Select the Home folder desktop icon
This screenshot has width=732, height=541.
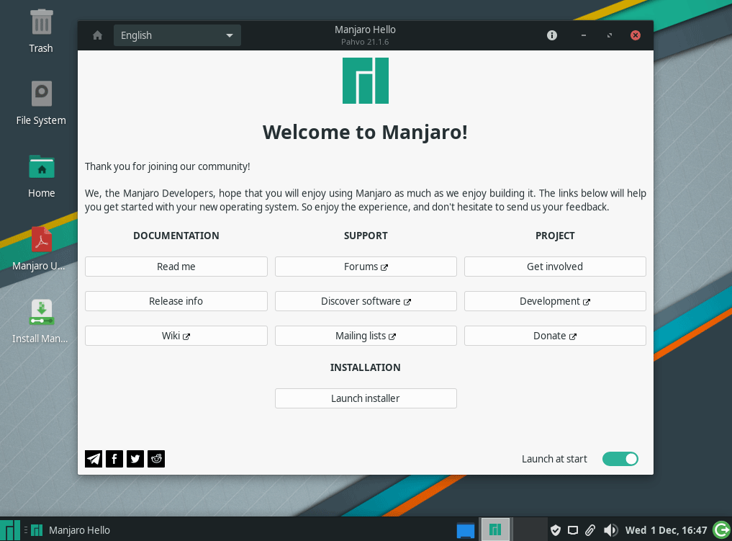click(x=41, y=176)
